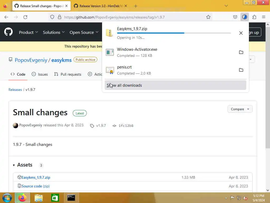Viewport: 270px width, 203px height.
Task: Click the Easykms_1.9.7.zip download progress bar
Action: click(x=174, y=33)
